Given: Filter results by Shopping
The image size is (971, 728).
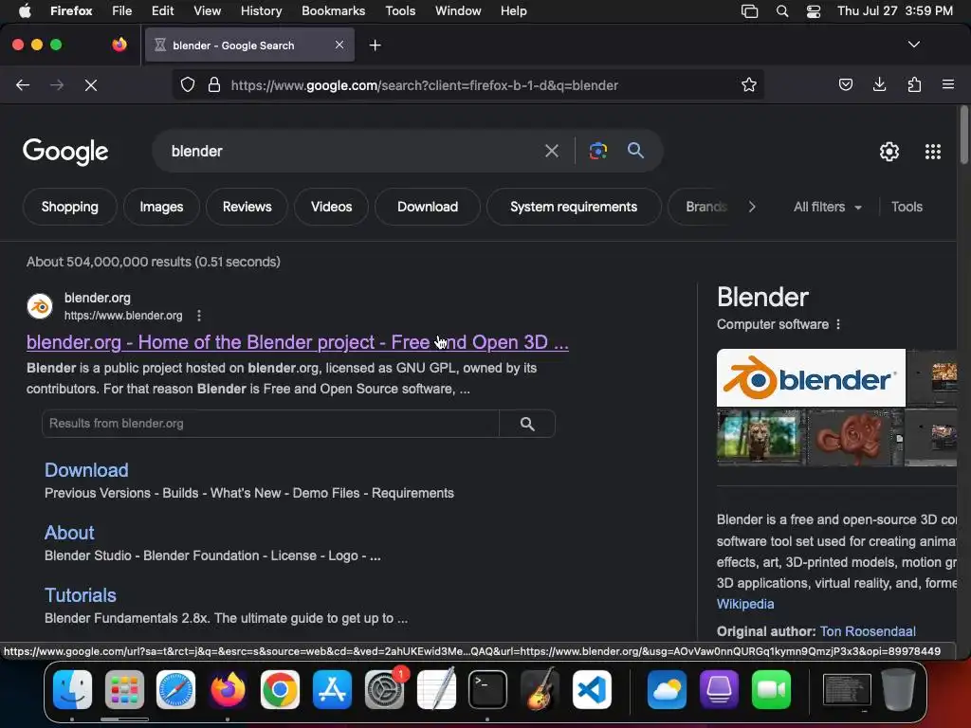Looking at the screenshot, I should tap(70, 207).
